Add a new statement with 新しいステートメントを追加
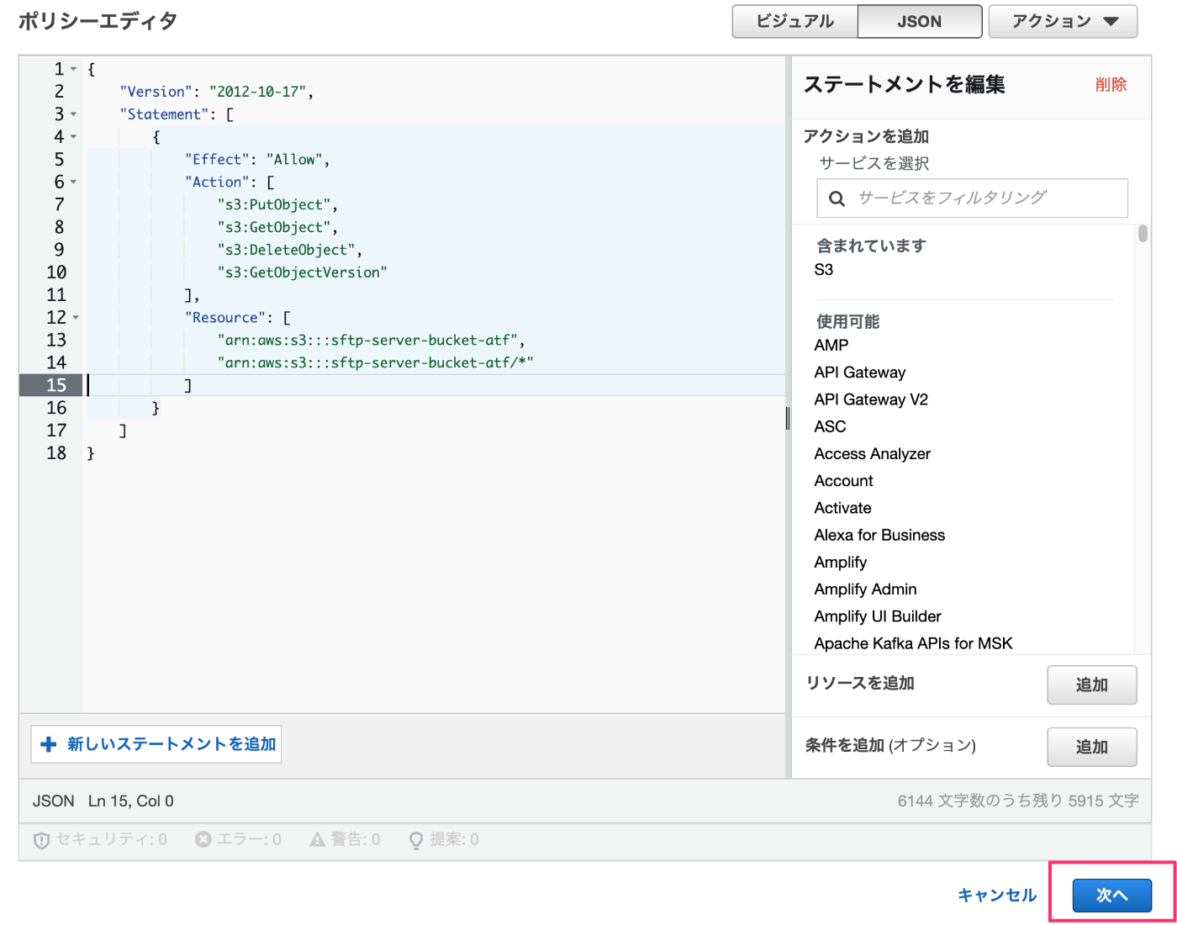Screen dimensions: 1177x925 [x=156, y=744]
